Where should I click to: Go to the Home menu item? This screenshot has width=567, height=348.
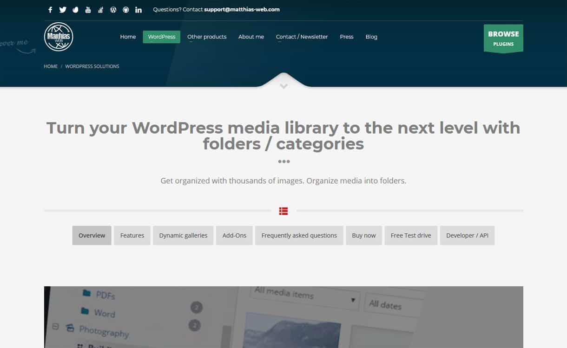[x=128, y=37]
